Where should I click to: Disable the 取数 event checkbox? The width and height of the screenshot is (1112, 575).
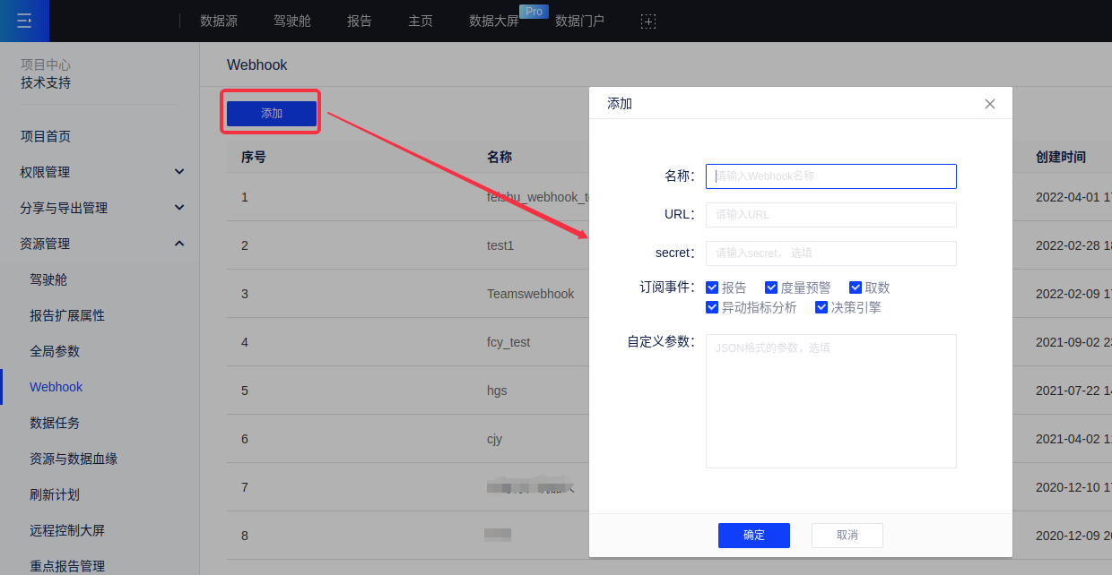pyautogui.click(x=856, y=287)
